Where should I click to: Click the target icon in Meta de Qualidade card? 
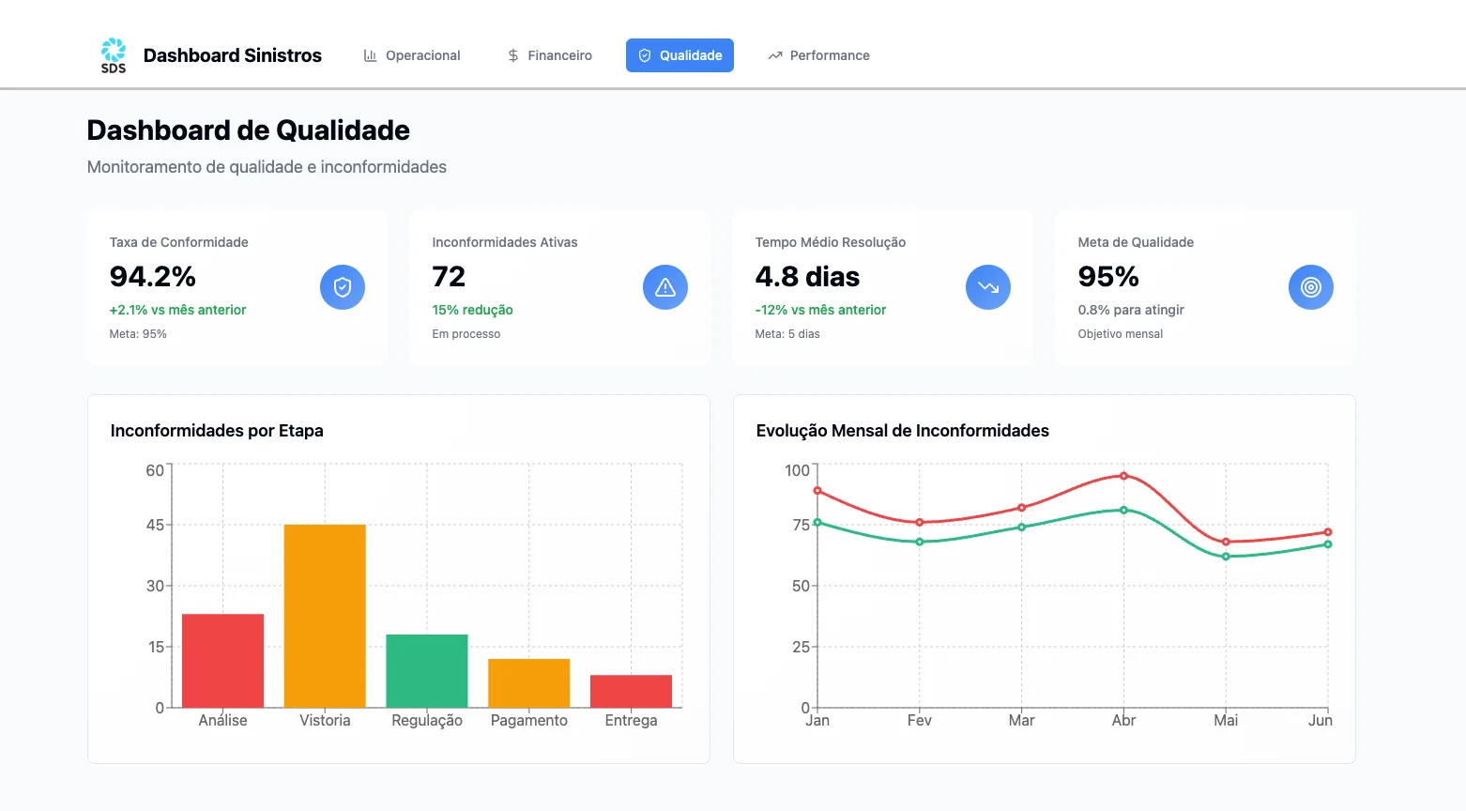click(x=1311, y=287)
